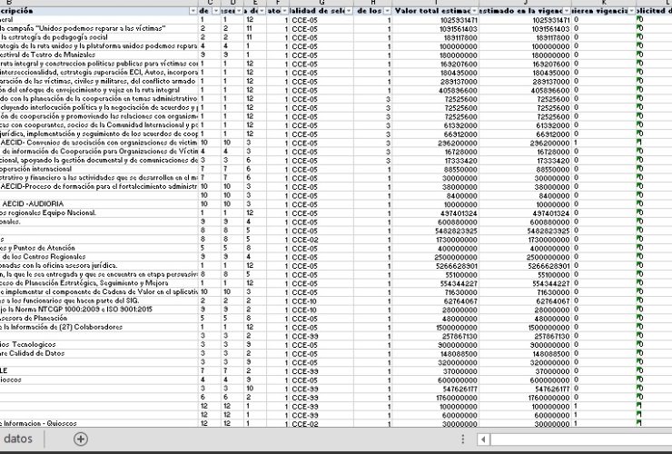Select 2500000000 in the Valor total estimado column
This screenshot has width=672, height=454.
click(x=435, y=257)
